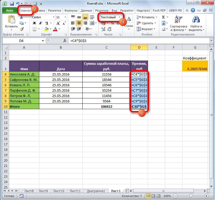Align text left
215x200 pixels.
(x=73, y=23)
